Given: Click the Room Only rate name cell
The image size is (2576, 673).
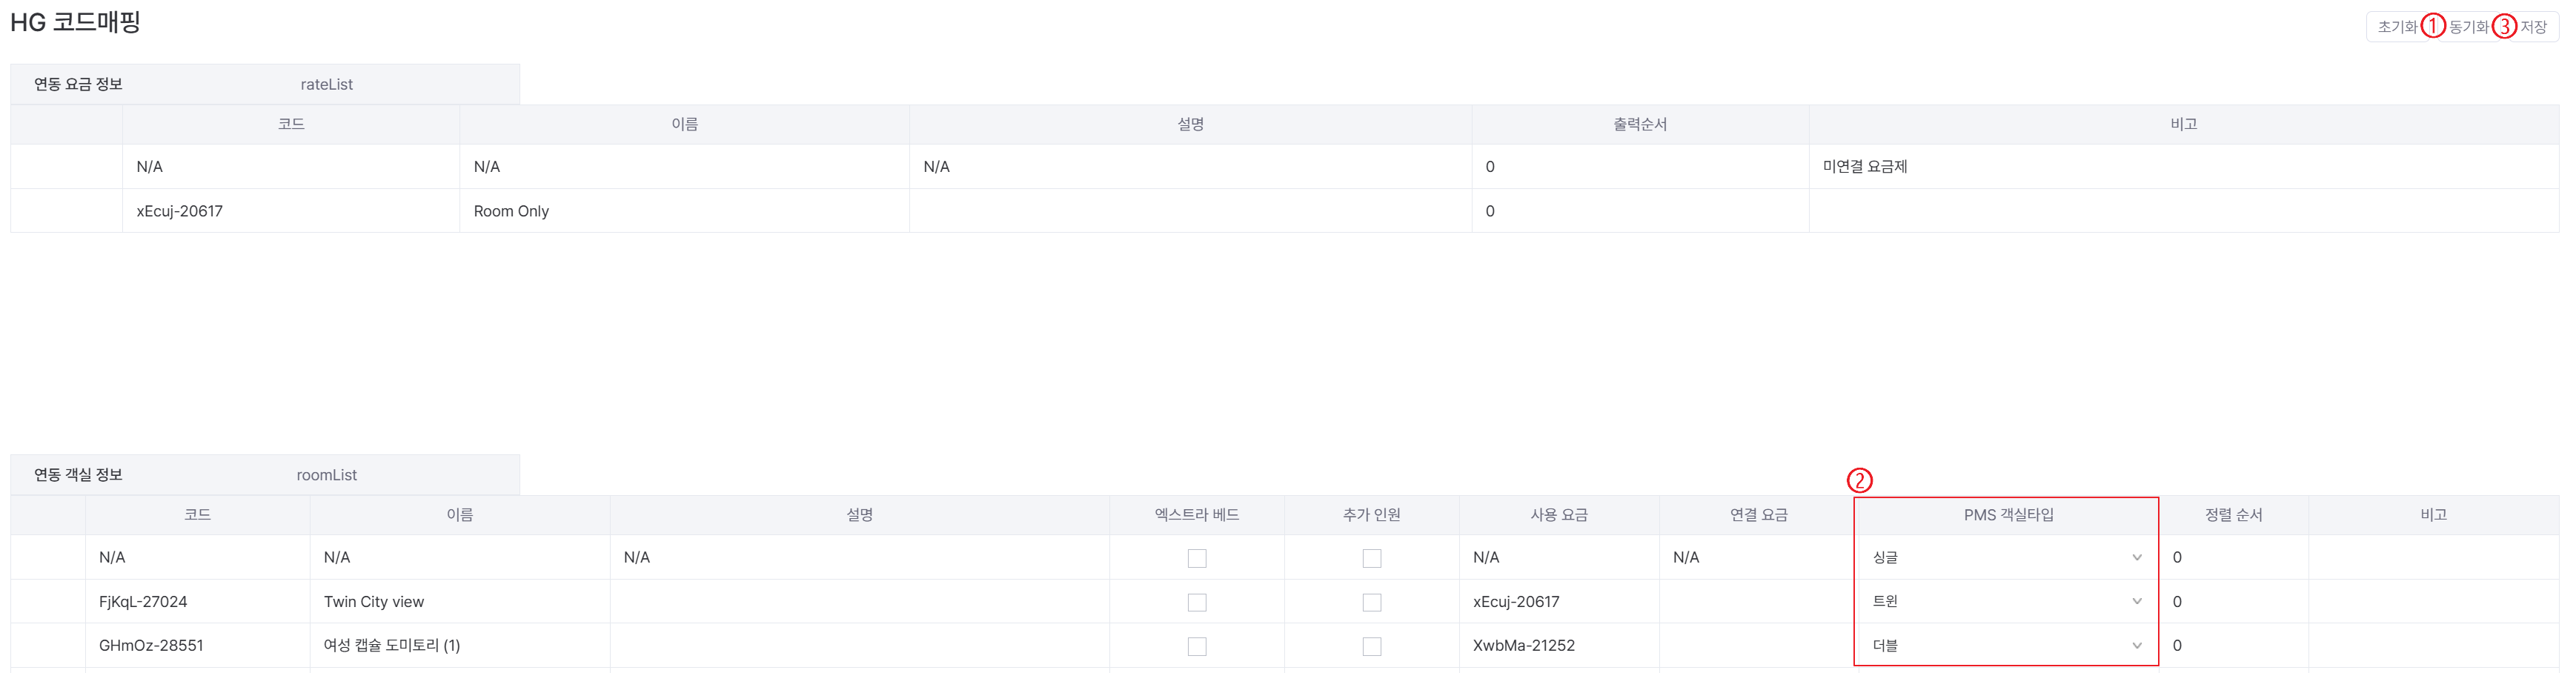Looking at the screenshot, I should (x=511, y=211).
